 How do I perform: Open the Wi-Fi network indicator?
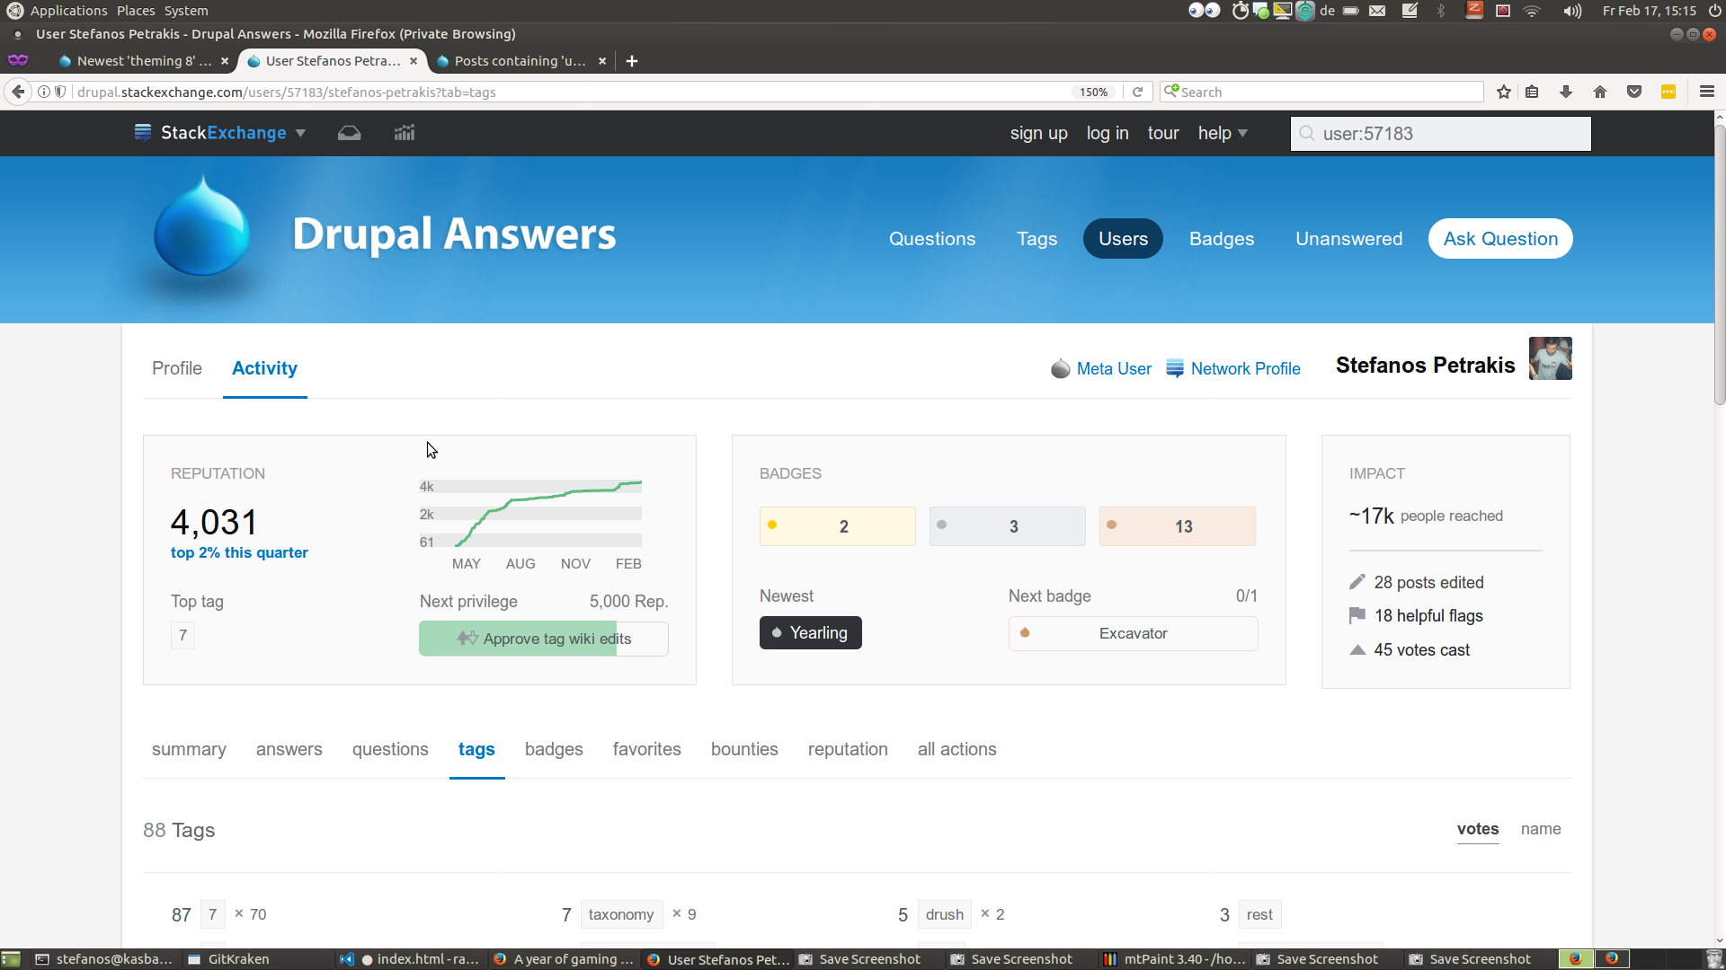tap(1532, 11)
